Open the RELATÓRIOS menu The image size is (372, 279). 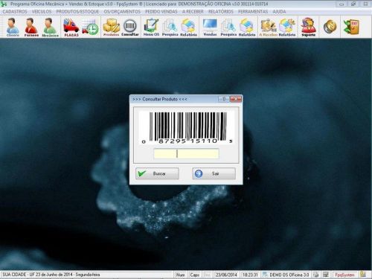coord(221,12)
